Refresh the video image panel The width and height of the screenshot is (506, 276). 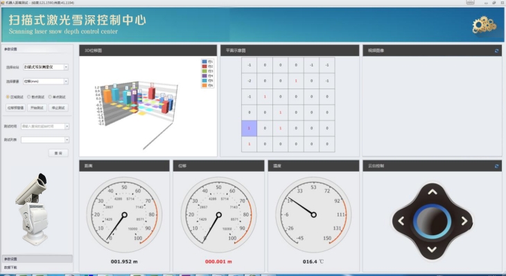click(x=496, y=50)
